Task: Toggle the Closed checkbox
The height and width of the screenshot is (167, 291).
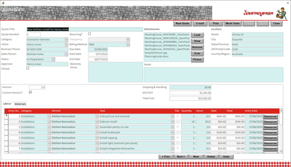Action: tap(28, 68)
